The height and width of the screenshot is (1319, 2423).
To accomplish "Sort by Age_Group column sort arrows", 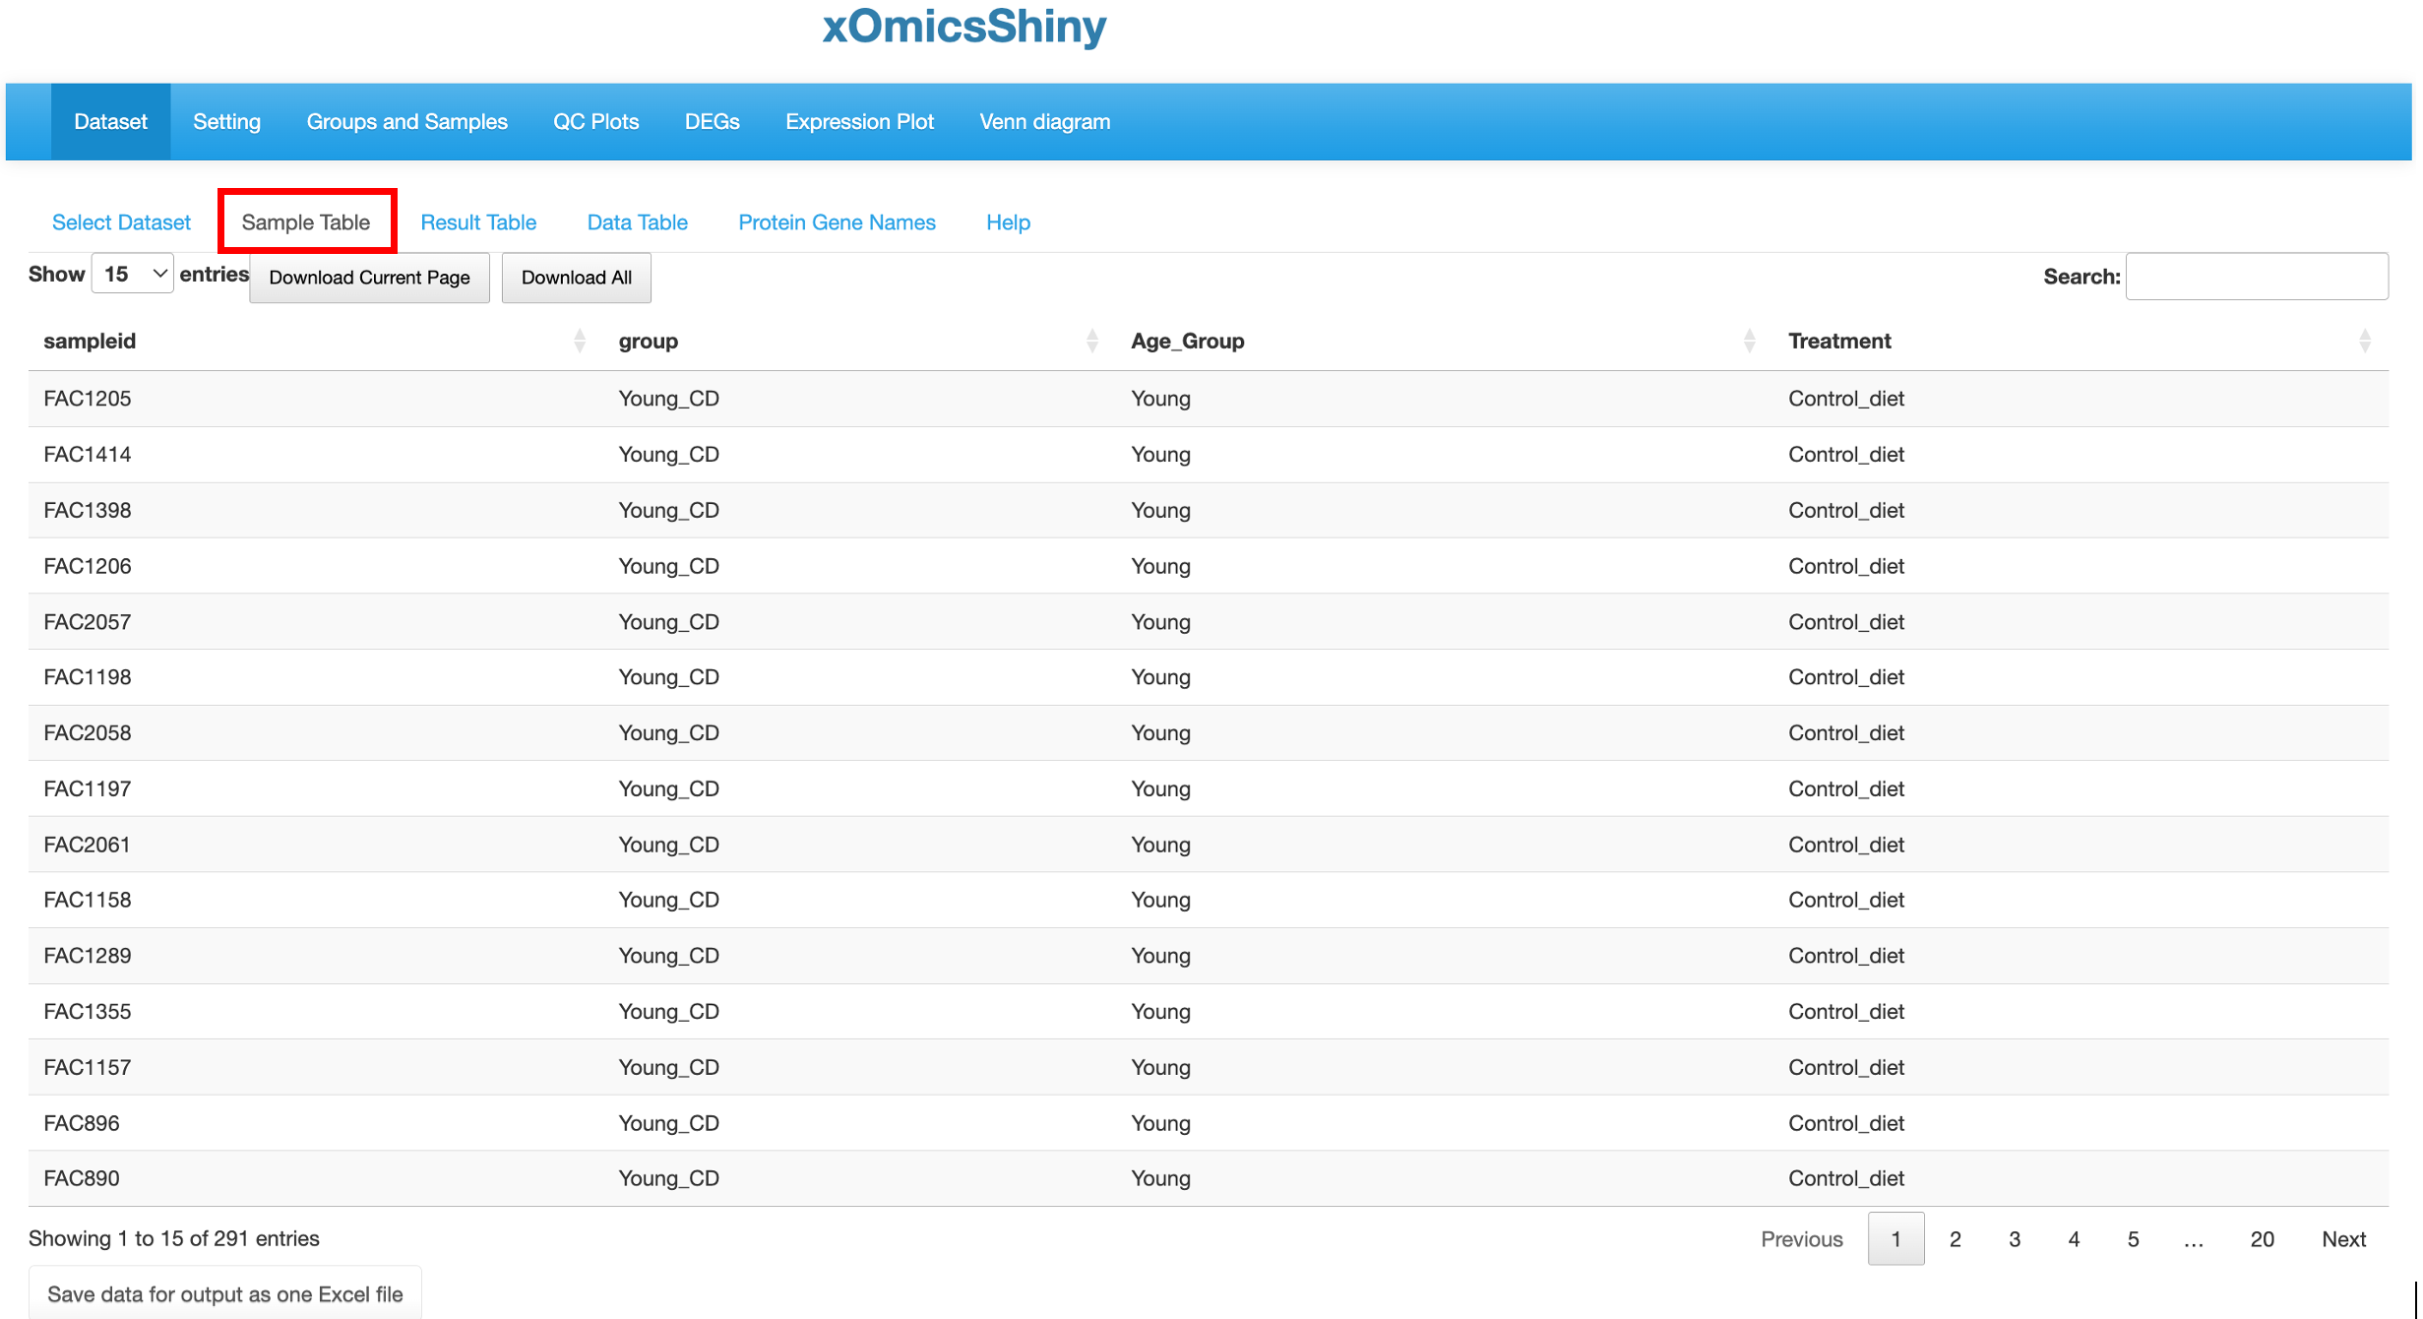I will pyautogui.click(x=1749, y=341).
